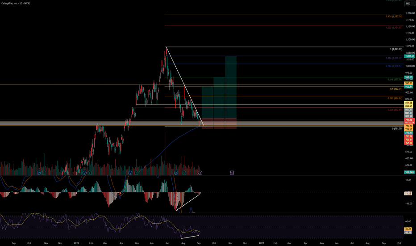Select the 1,038.95 green price label
This screenshot has height=246, width=416.
point(409,56)
